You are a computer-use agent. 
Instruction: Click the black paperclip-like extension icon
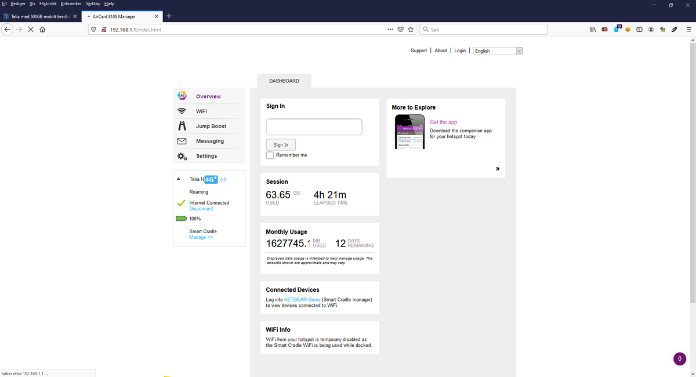tap(673, 29)
